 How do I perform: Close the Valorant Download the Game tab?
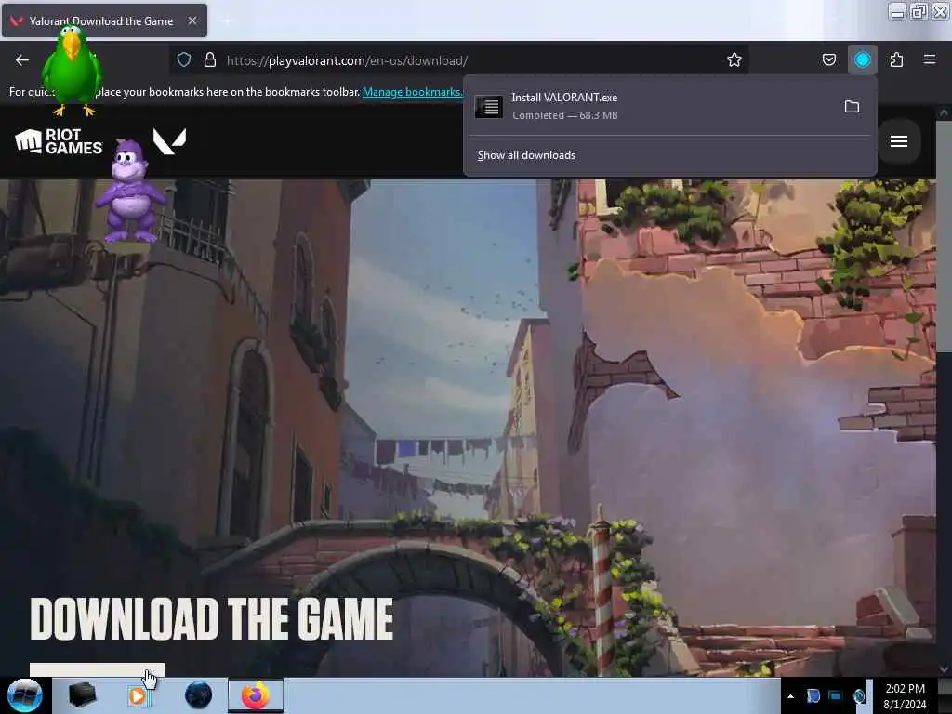click(192, 20)
